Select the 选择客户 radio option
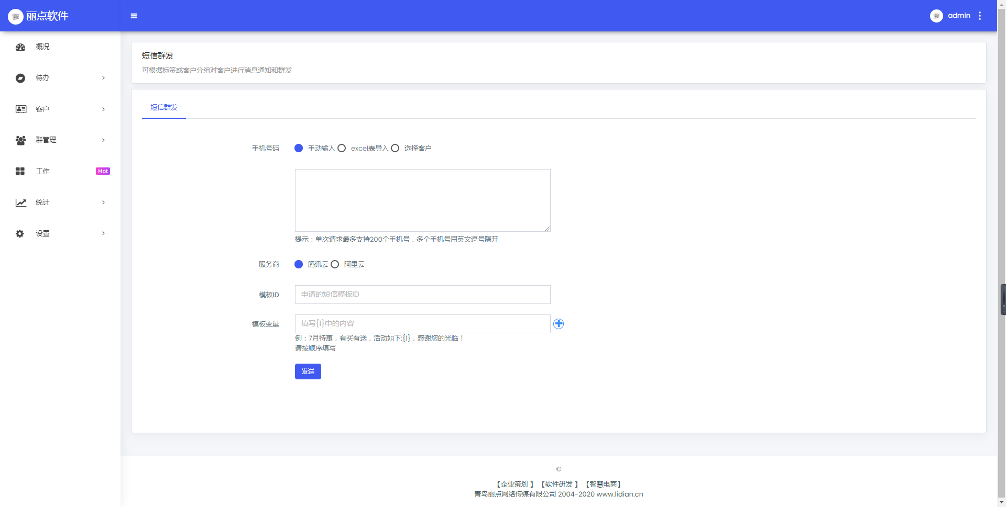 point(395,148)
